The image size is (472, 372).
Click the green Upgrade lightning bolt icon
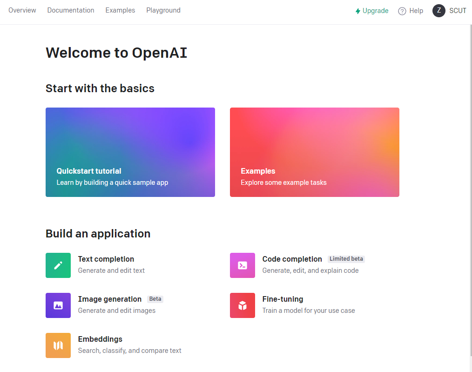click(357, 11)
